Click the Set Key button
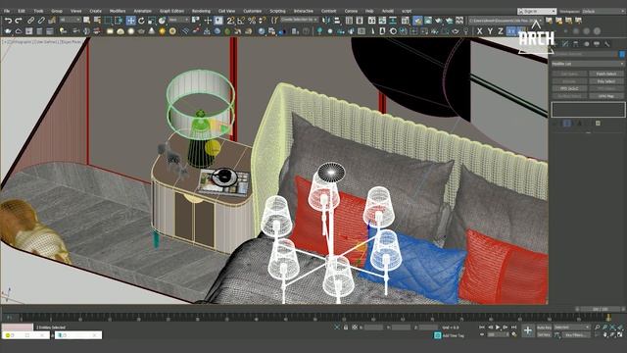627x353 pixels. pos(544,334)
